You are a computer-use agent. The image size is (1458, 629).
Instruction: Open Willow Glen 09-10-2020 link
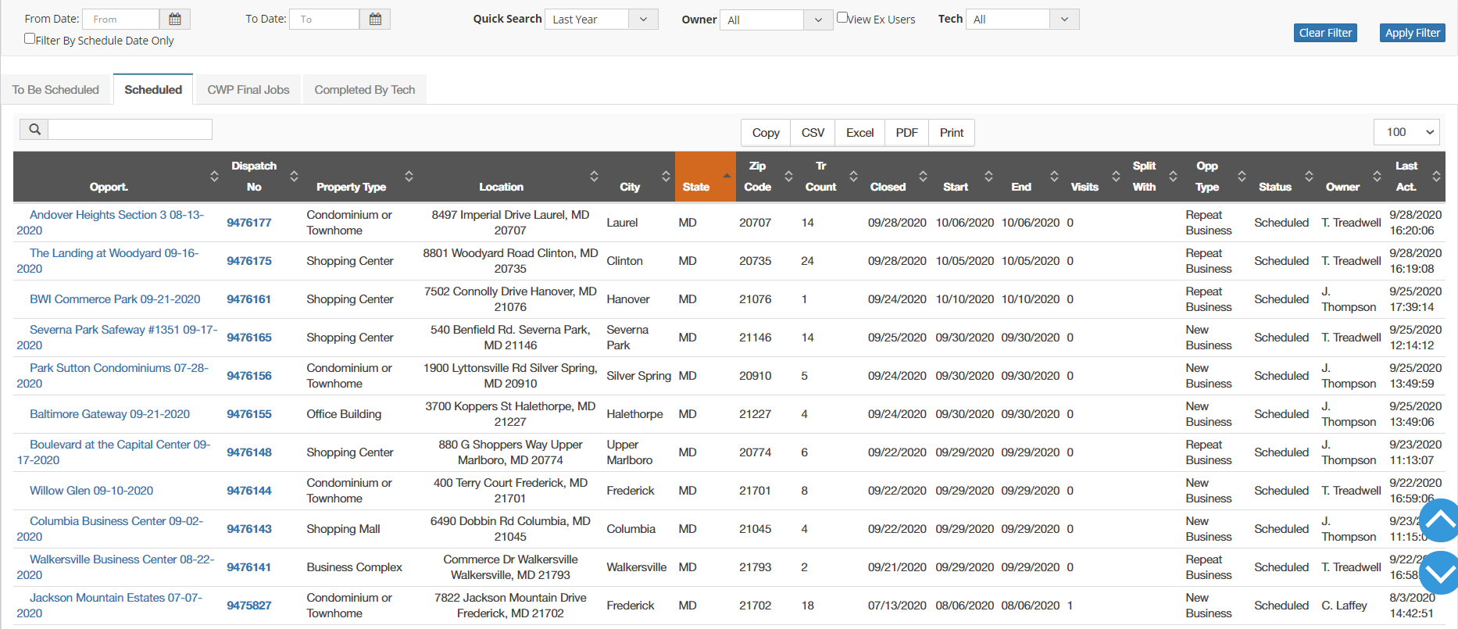coord(91,491)
